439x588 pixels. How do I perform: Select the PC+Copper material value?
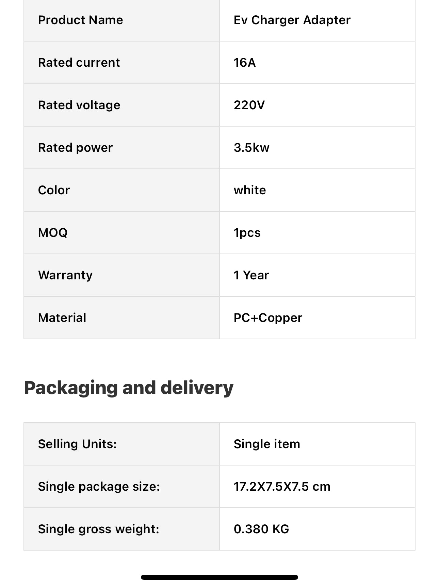268,318
